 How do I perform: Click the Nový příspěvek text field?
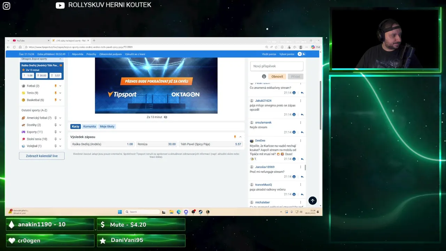(277, 66)
